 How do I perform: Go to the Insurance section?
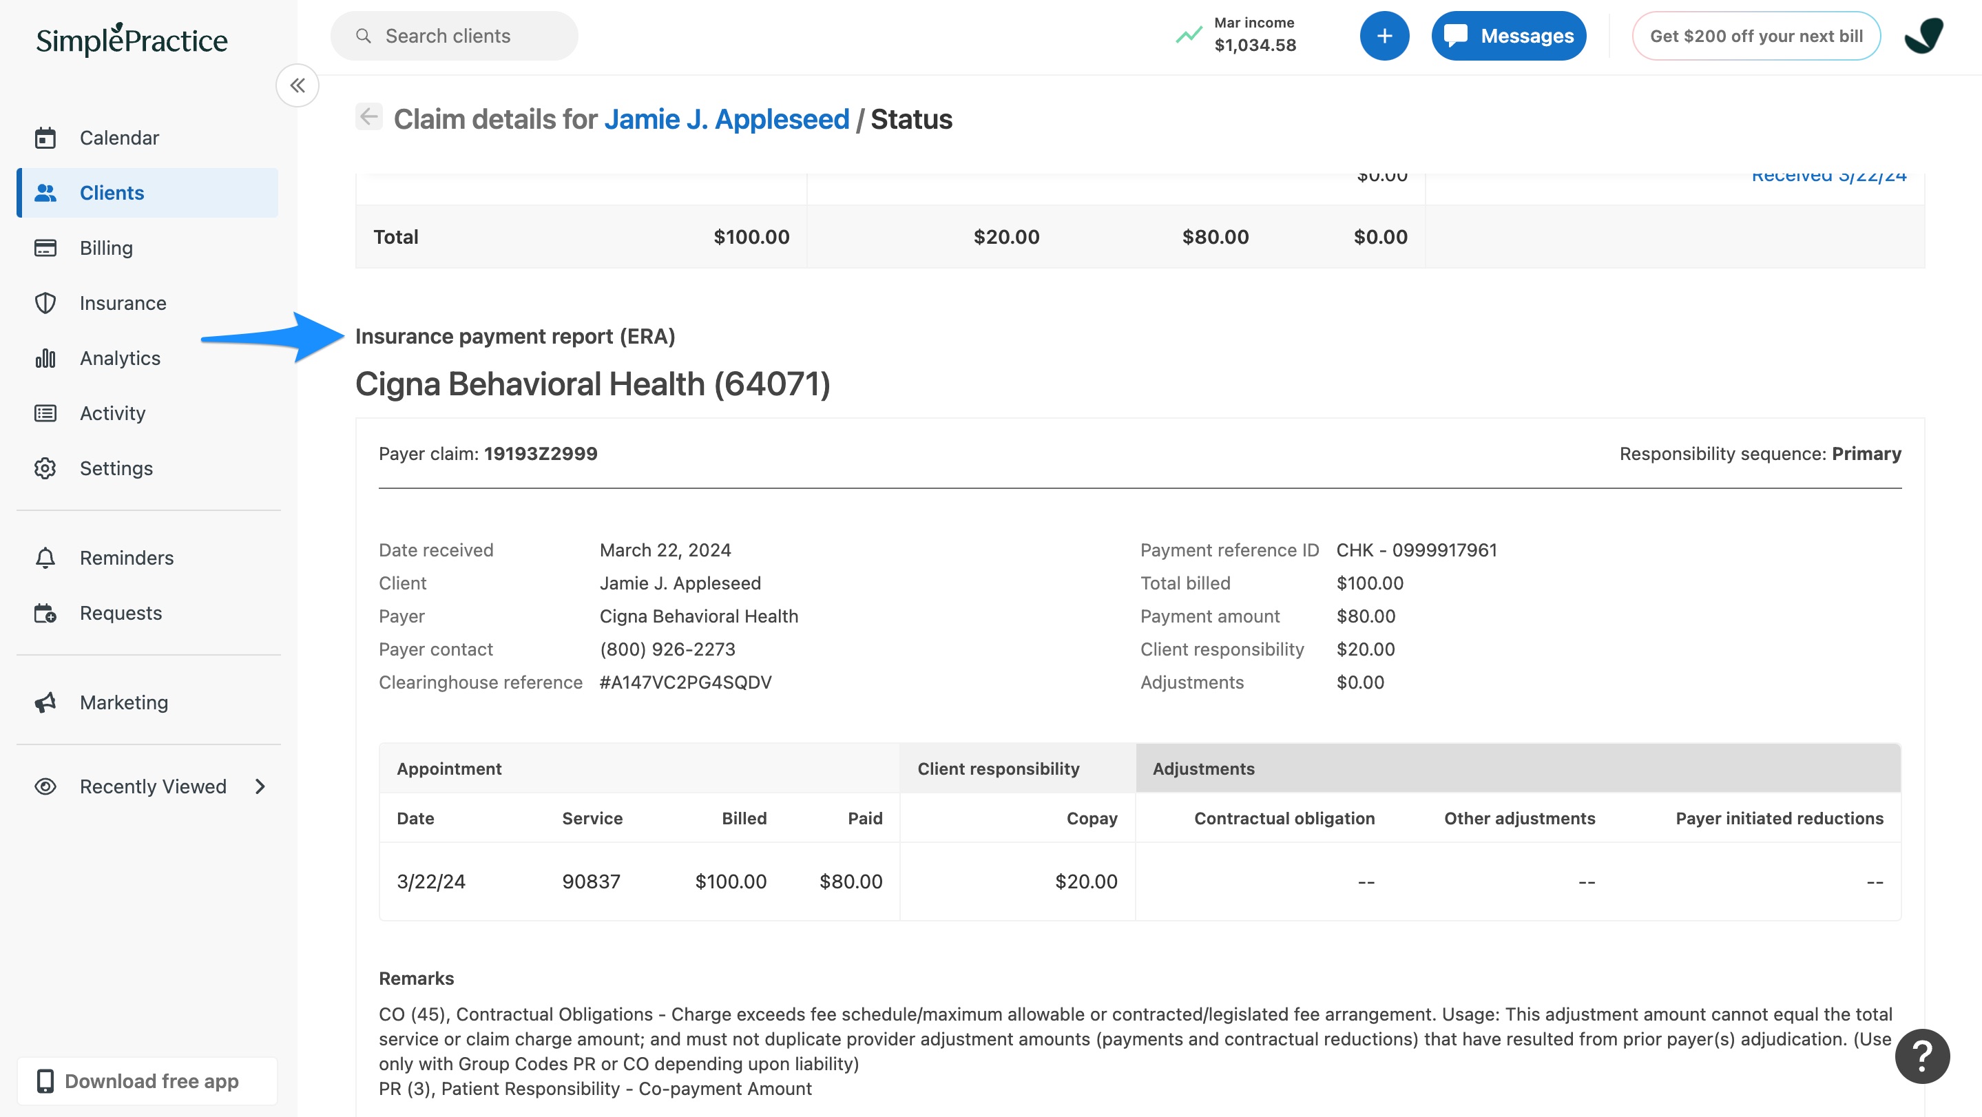point(148,303)
